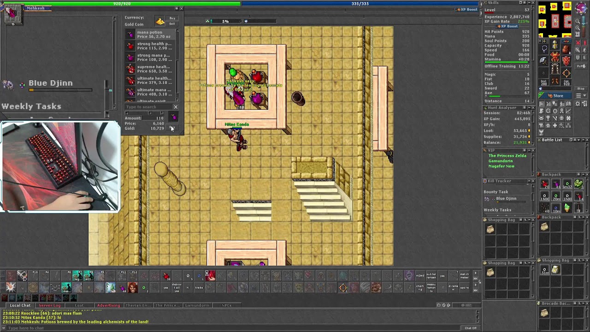
Task: Collapse the first Shopping Bag panel
Action: tap(529, 220)
